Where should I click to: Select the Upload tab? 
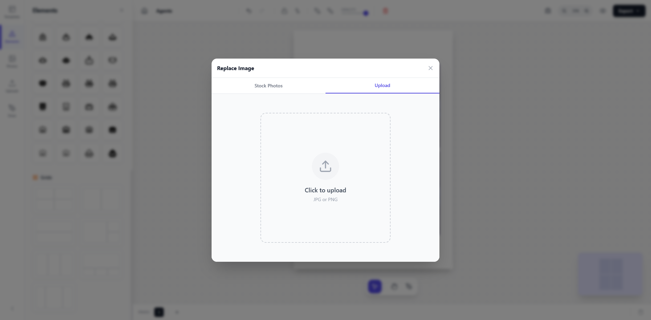(x=382, y=86)
